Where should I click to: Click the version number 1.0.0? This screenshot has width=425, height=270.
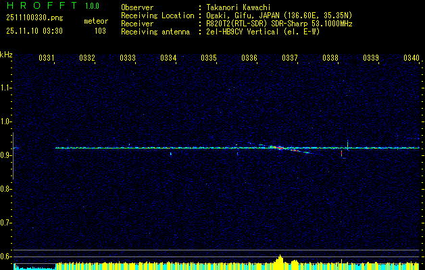(92, 6)
